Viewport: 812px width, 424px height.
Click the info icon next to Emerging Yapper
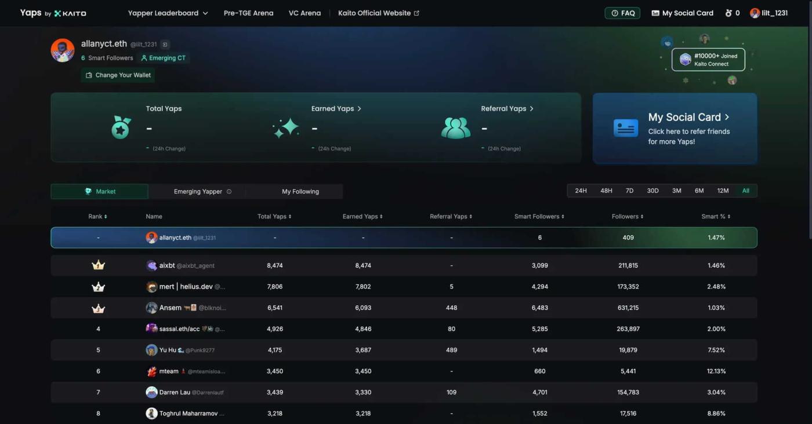click(229, 192)
